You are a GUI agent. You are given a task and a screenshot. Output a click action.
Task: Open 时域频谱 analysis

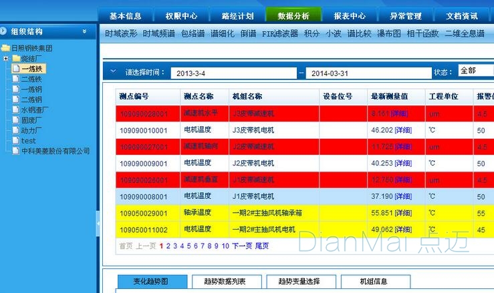pos(159,33)
